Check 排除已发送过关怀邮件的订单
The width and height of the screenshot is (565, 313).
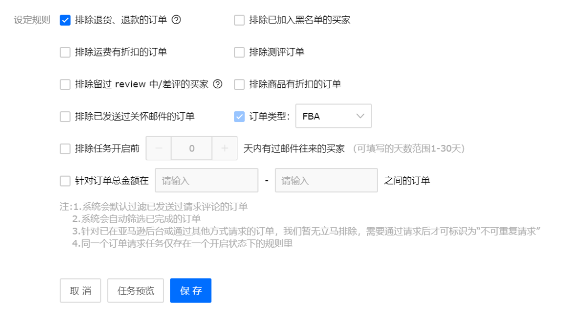click(65, 116)
